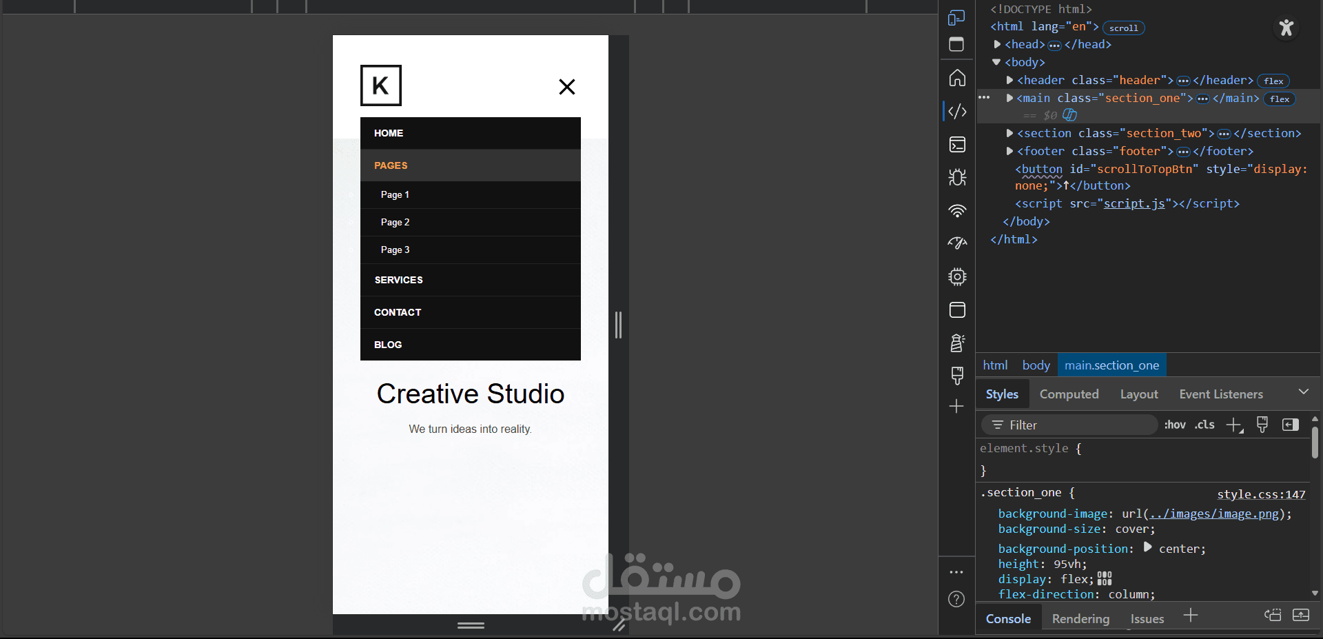Expand the section_two node
This screenshot has width=1323, height=639.
pos(1009,133)
